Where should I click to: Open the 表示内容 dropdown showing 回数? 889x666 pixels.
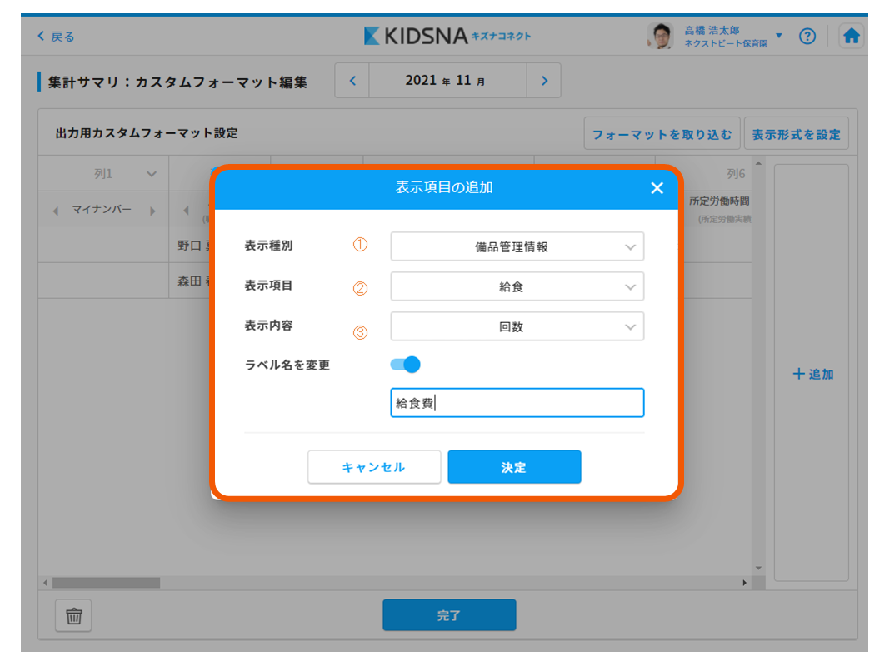pyautogui.click(x=517, y=326)
